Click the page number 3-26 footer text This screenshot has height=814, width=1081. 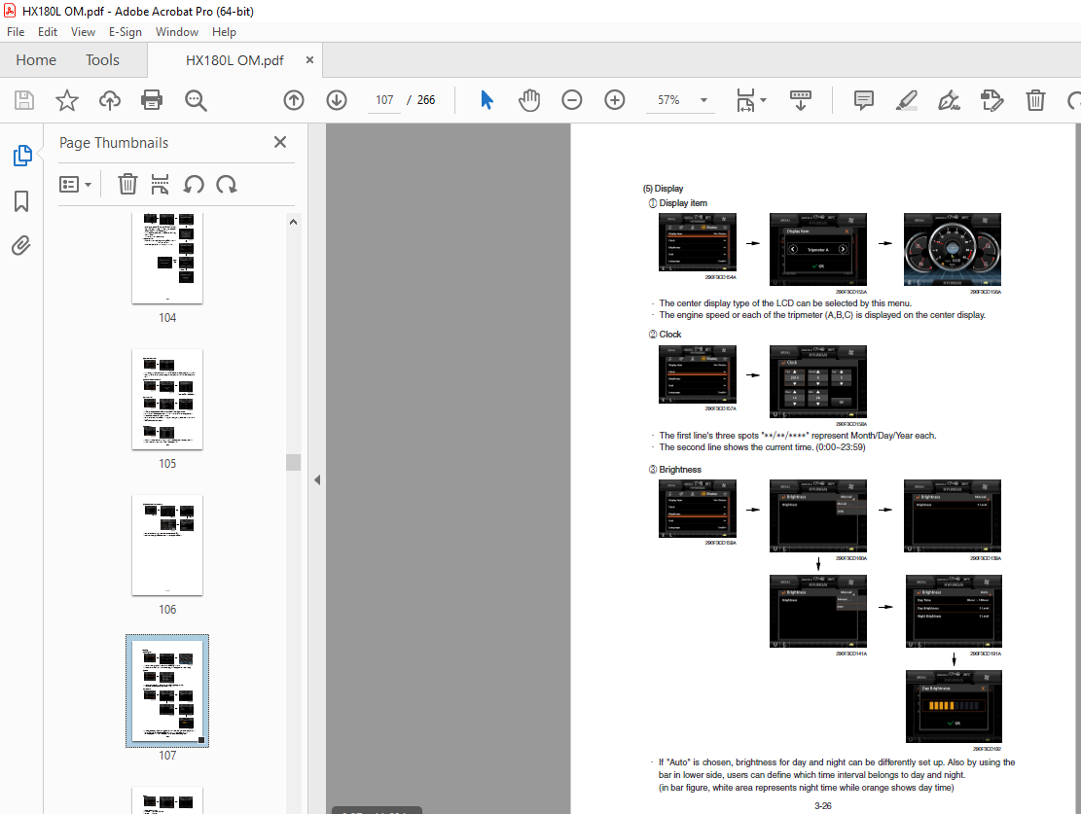tap(822, 805)
